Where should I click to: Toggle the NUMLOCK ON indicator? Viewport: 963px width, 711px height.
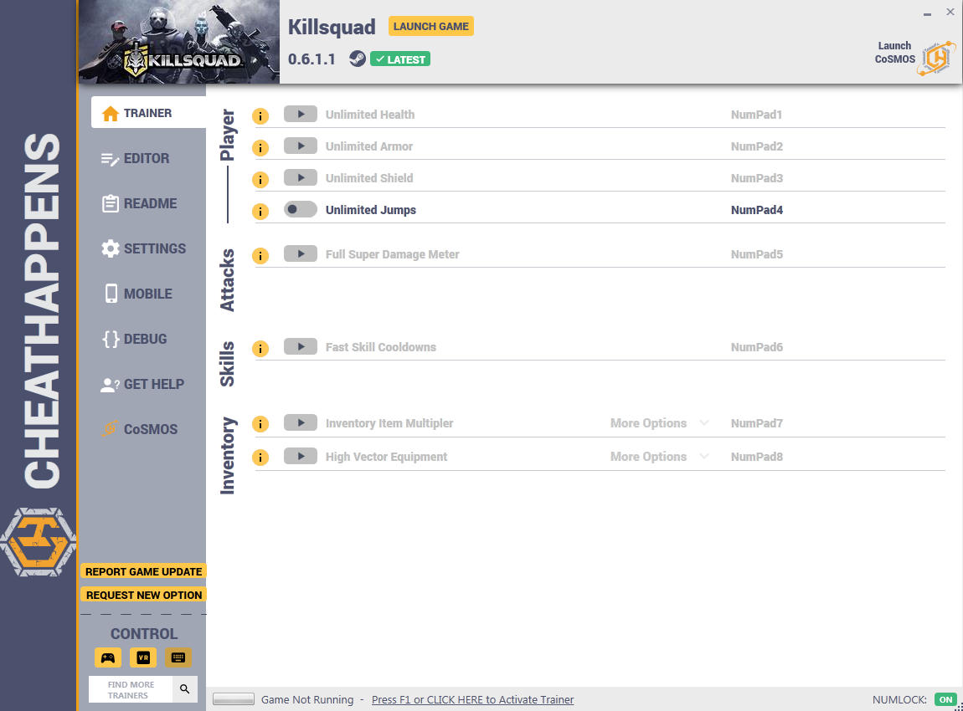(x=945, y=699)
